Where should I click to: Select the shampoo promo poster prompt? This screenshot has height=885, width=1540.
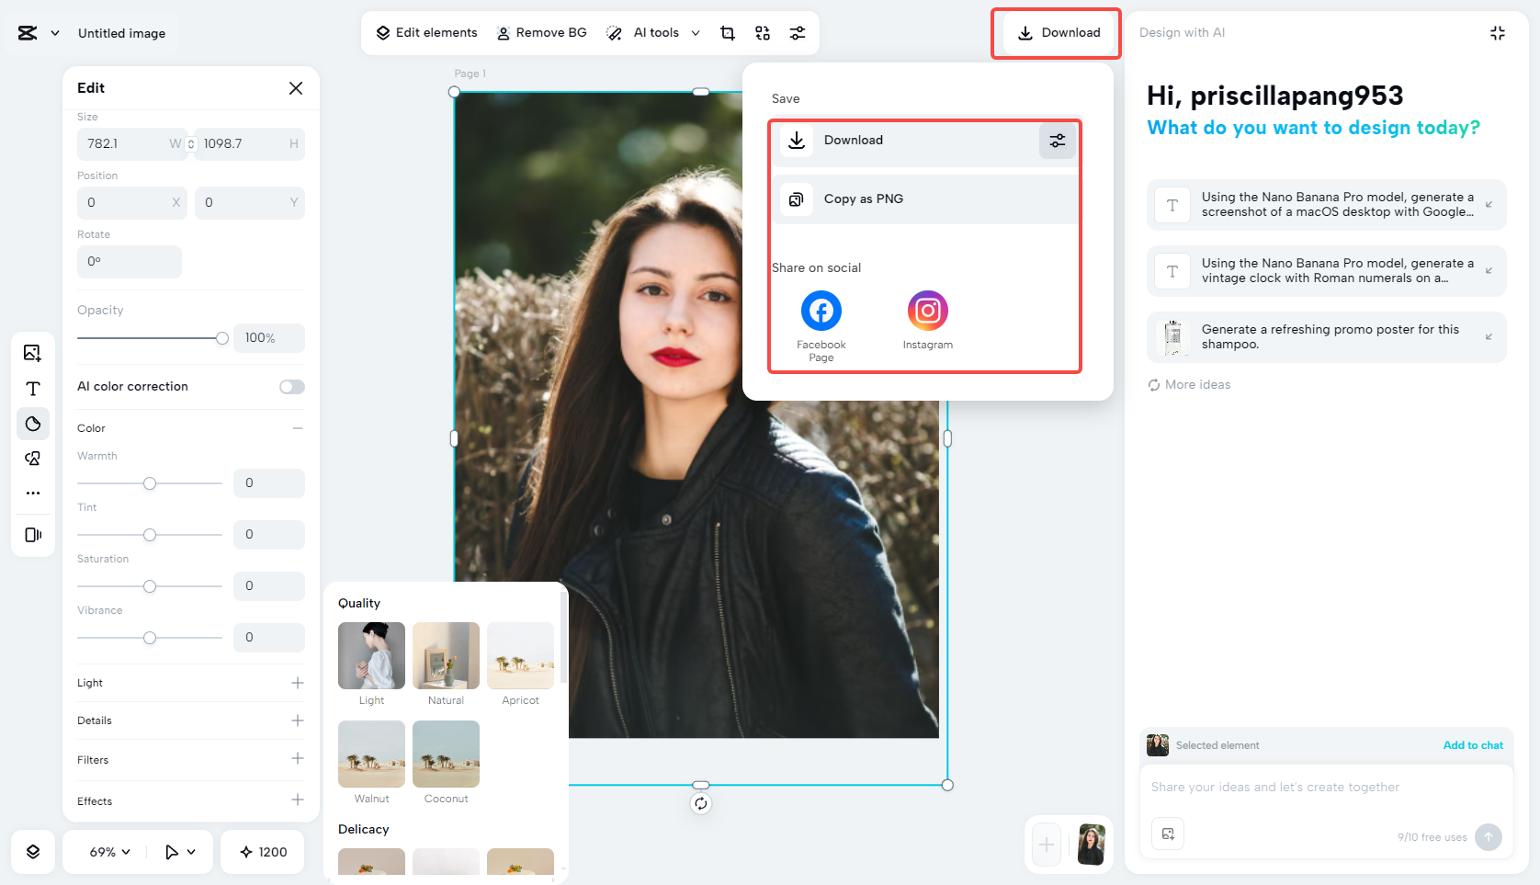1327,337
